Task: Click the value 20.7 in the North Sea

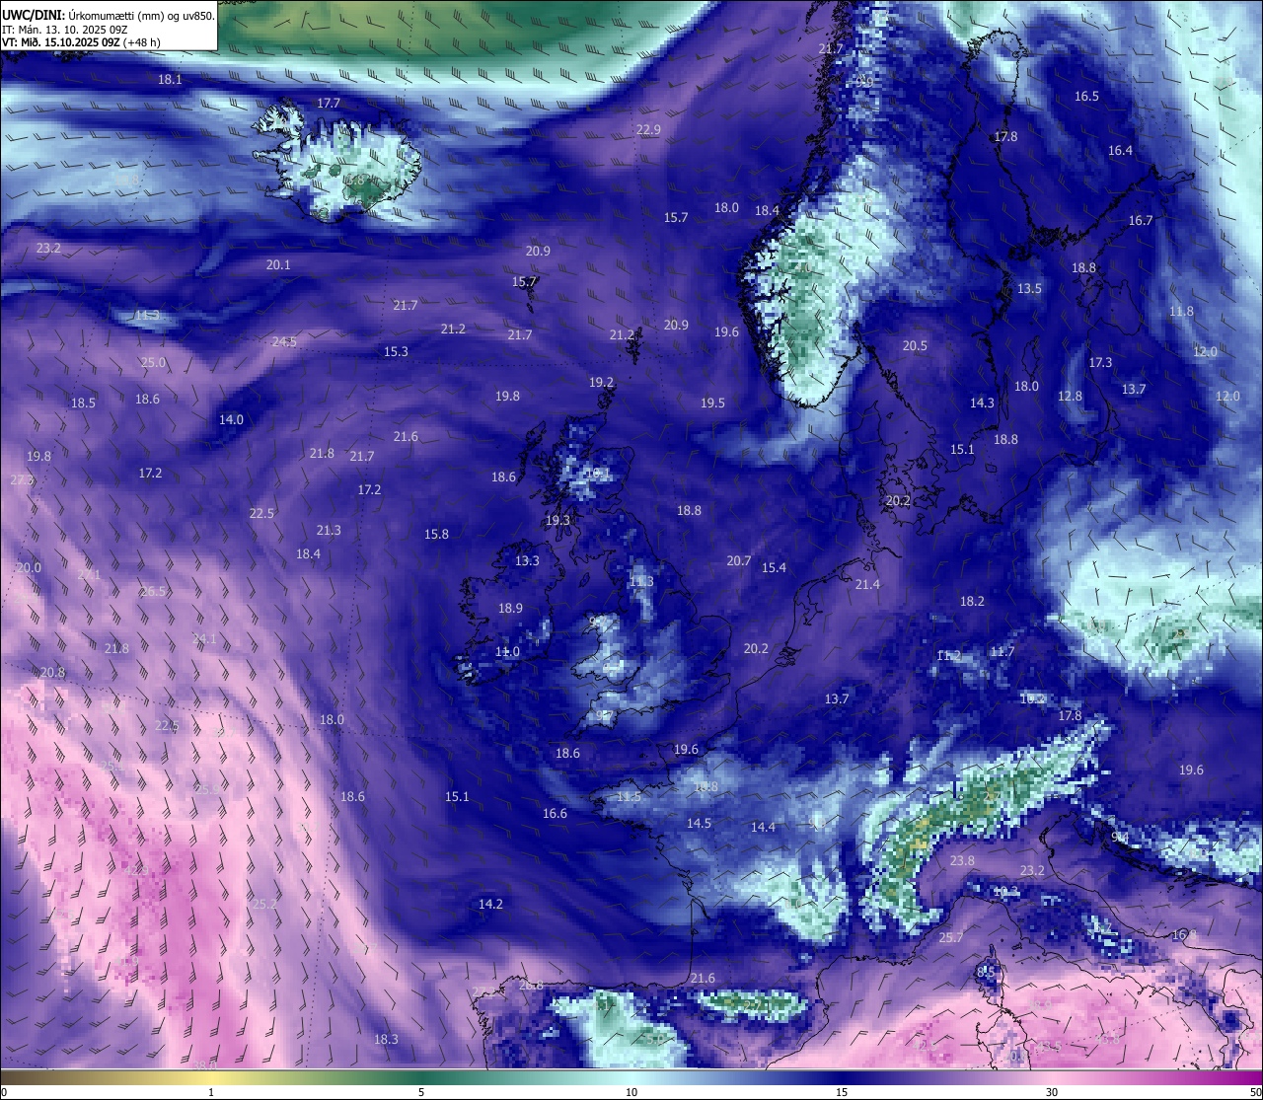Action: [x=739, y=560]
